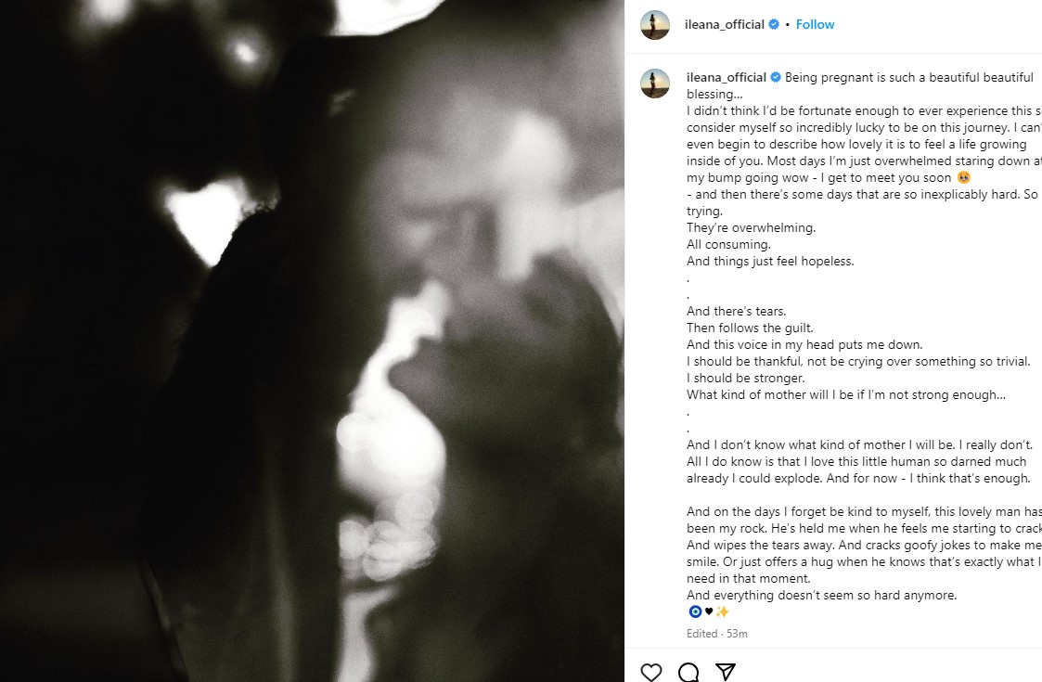This screenshot has height=682, width=1042.
Task: Open the caption avatar of ileana_official
Action: [654, 84]
